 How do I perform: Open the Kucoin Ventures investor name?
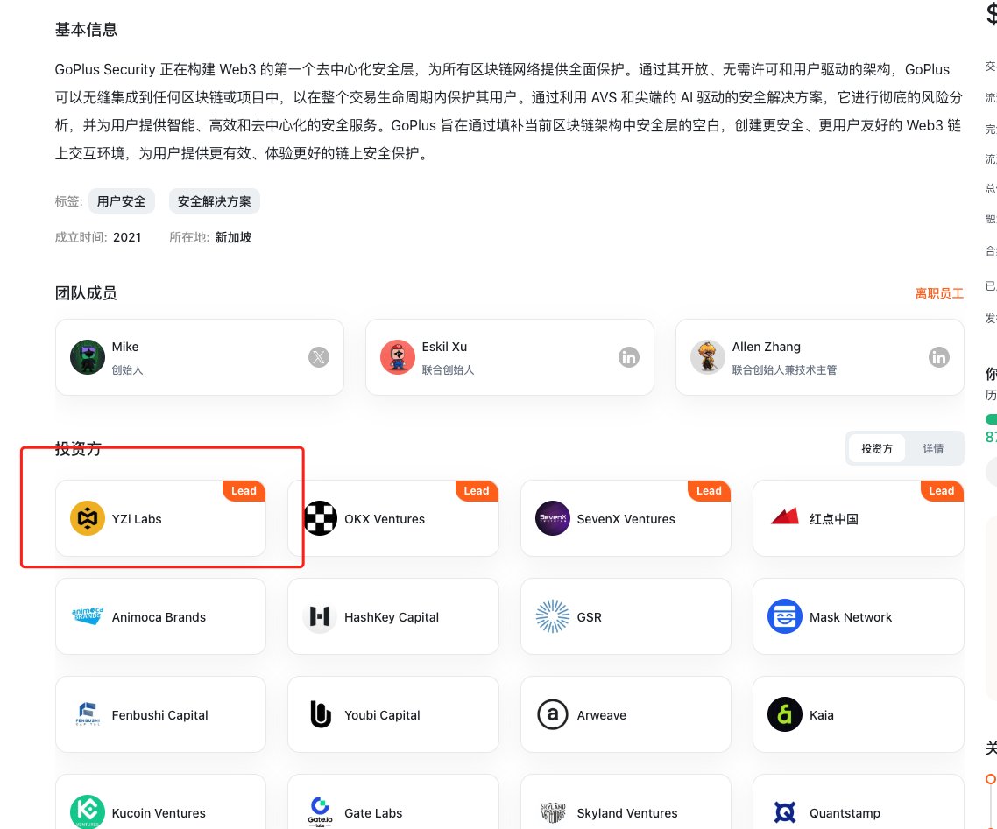pyautogui.click(x=159, y=813)
